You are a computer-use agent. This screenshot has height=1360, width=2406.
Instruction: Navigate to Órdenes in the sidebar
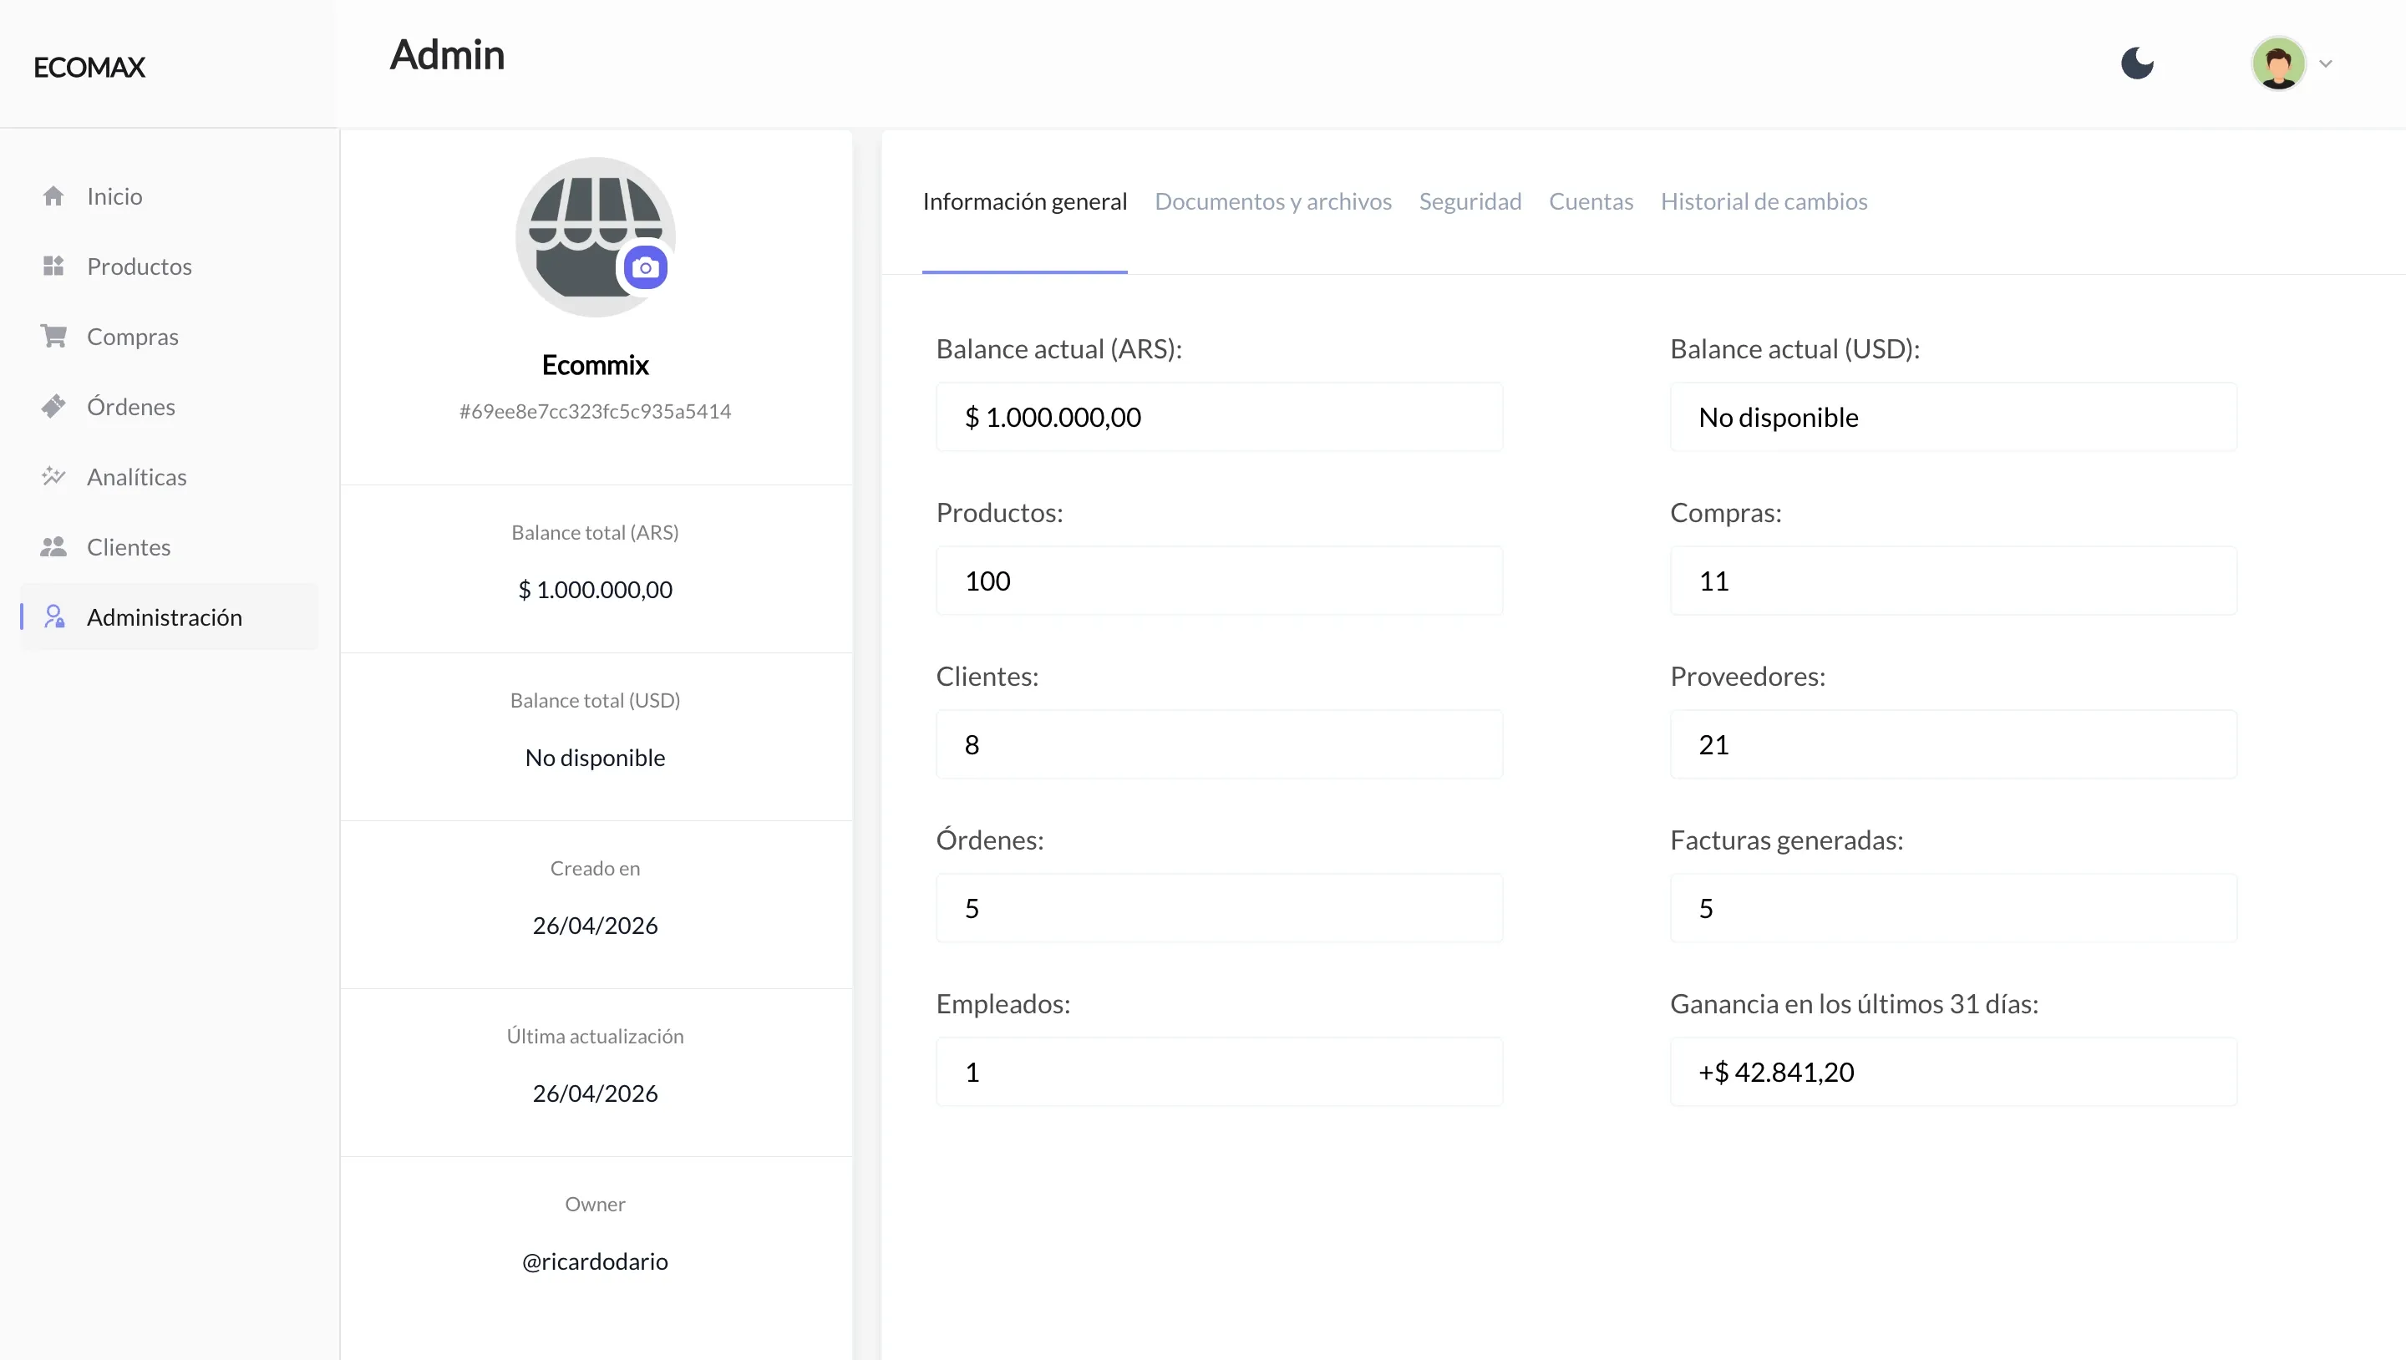[x=169, y=406]
